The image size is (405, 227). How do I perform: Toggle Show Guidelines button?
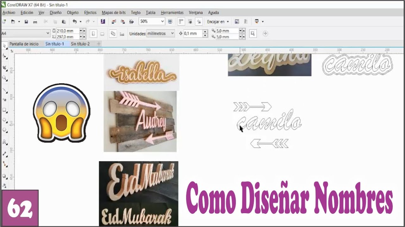click(199, 21)
